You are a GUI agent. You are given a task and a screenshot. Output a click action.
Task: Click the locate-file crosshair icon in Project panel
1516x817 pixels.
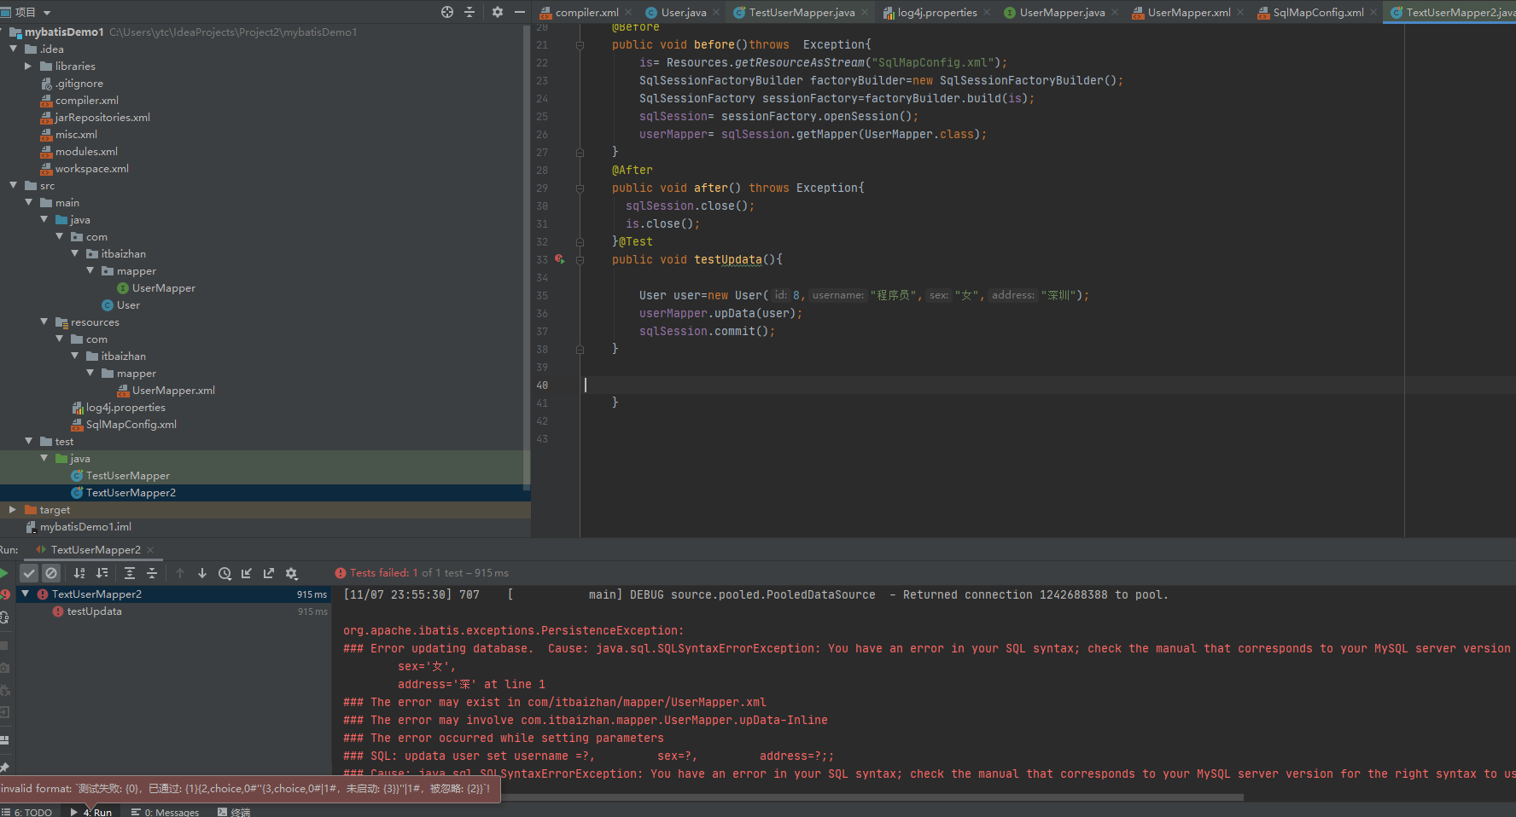446,12
